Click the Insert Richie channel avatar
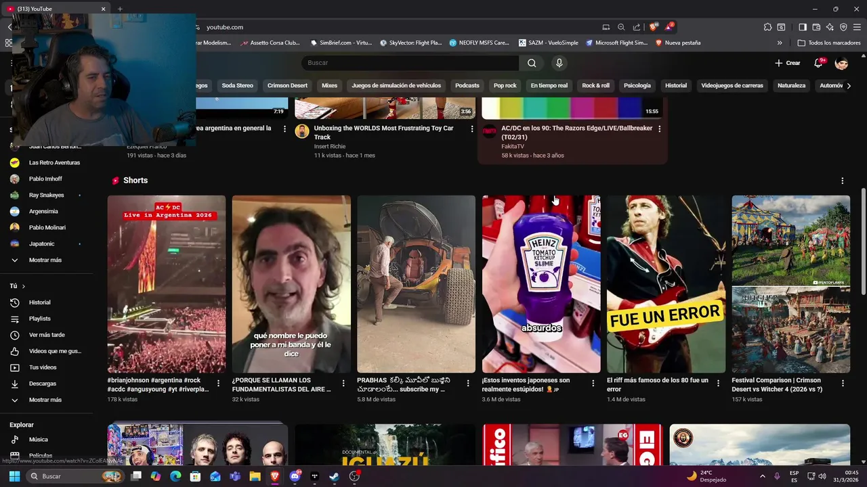Image resolution: width=867 pixels, height=487 pixels. pos(302,131)
